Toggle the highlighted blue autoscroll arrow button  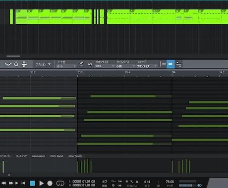[171, 64]
